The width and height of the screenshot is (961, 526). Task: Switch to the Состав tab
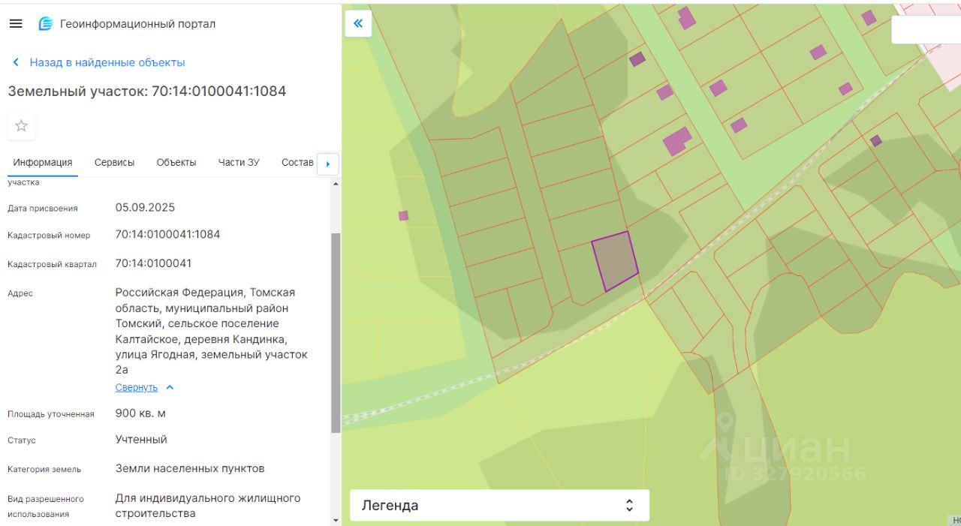297,162
